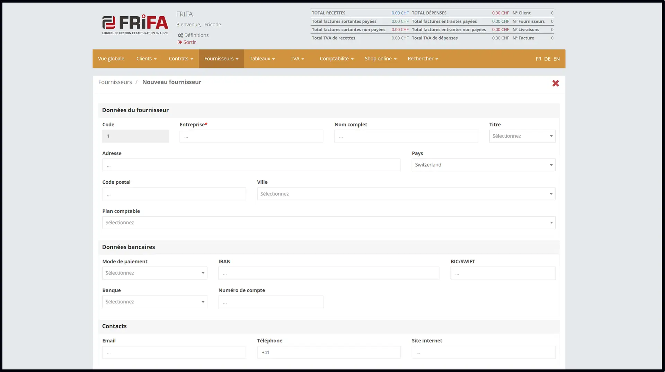Image resolution: width=665 pixels, height=372 pixels.
Task: Click the Téléphone input field
Action: point(329,352)
